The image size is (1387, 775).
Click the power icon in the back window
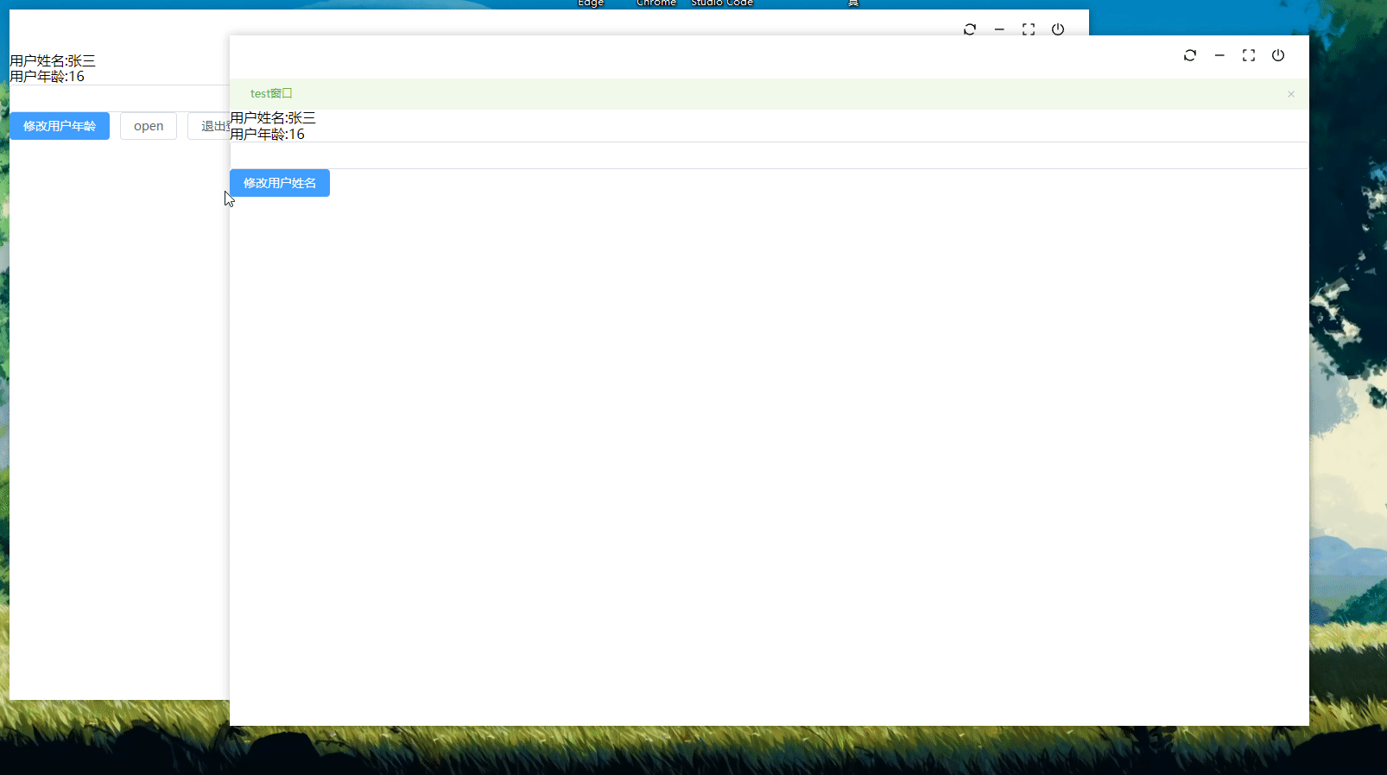tap(1058, 29)
